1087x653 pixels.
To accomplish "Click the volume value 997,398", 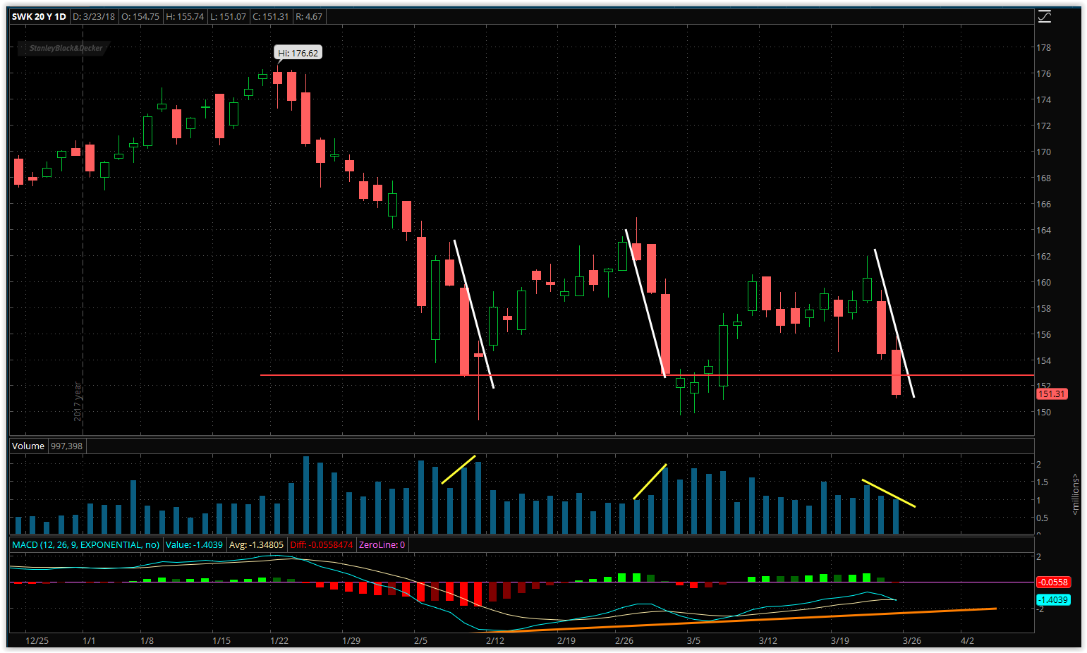I will click(x=66, y=446).
